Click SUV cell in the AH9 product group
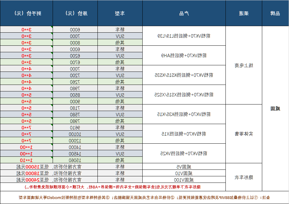Viewport: 289px width, 204px height. pos(120,56)
